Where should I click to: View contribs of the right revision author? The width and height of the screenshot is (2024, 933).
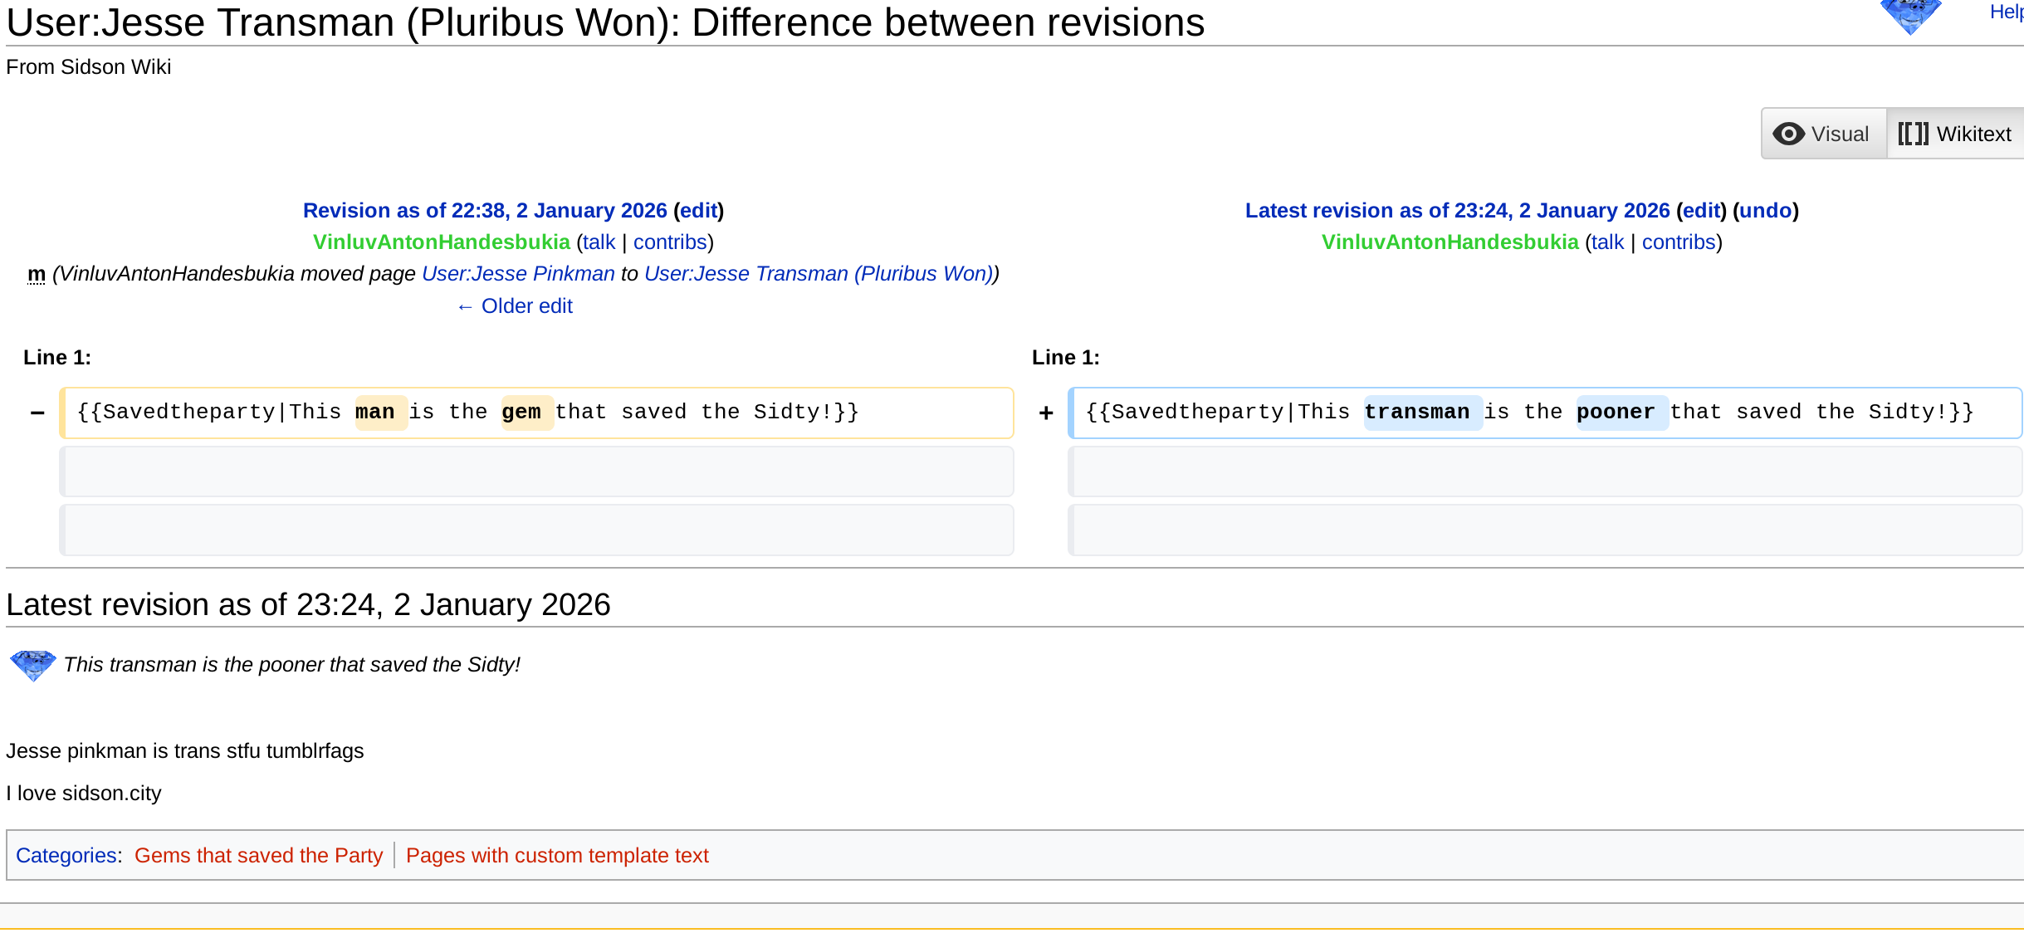1678,242
